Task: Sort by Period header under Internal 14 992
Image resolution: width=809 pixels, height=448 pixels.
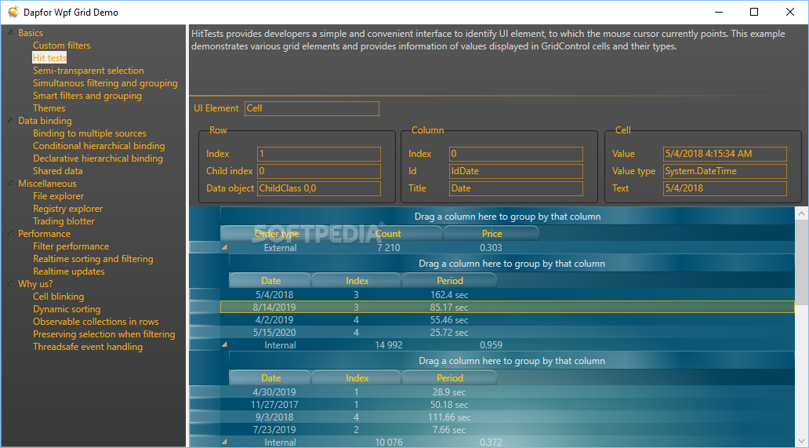Action: [x=449, y=378]
